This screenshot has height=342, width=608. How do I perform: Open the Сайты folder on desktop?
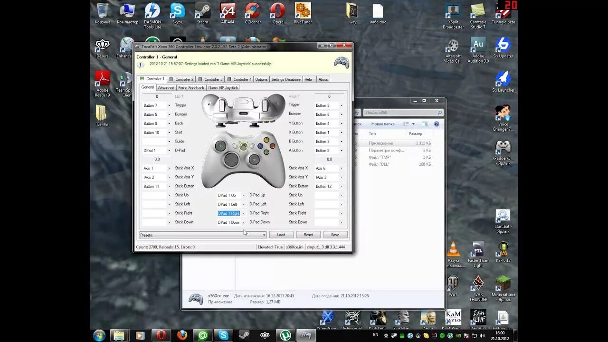[102, 115]
